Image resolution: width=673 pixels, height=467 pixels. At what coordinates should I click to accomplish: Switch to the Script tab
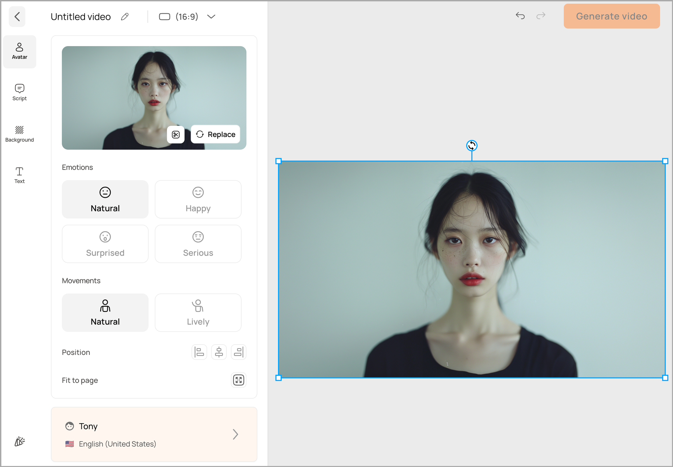coord(20,92)
